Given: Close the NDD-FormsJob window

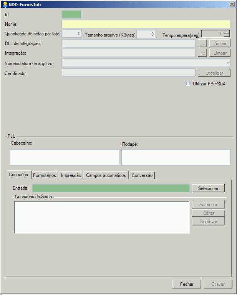Looking at the screenshot, I should pos(232,5).
